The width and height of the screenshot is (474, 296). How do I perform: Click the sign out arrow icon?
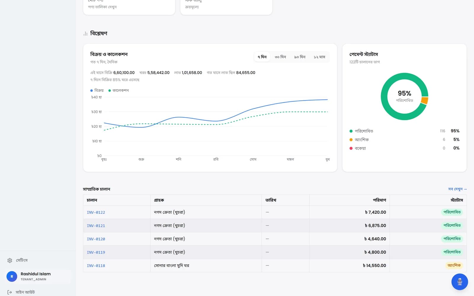pyautogui.click(x=10, y=292)
